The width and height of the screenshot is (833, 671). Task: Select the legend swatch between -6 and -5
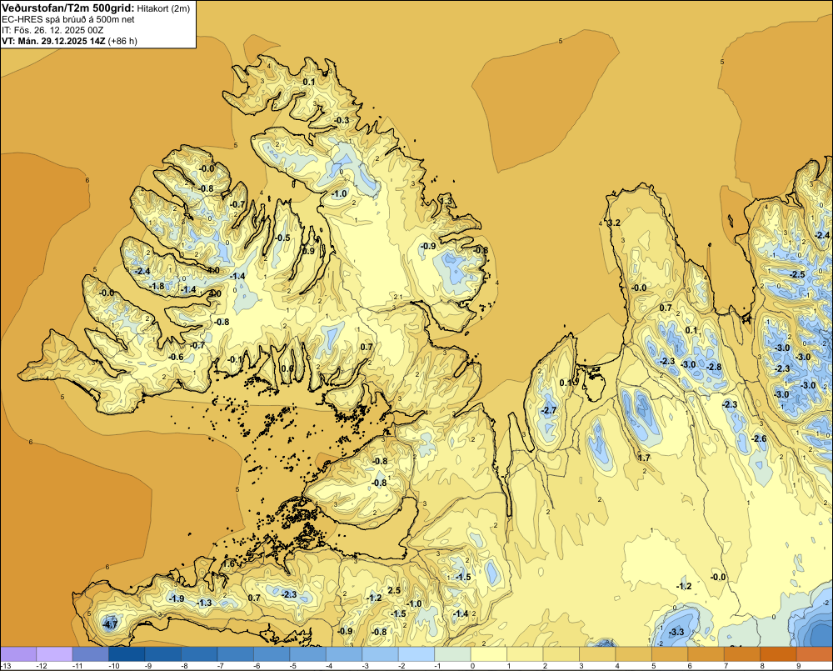coord(272,654)
